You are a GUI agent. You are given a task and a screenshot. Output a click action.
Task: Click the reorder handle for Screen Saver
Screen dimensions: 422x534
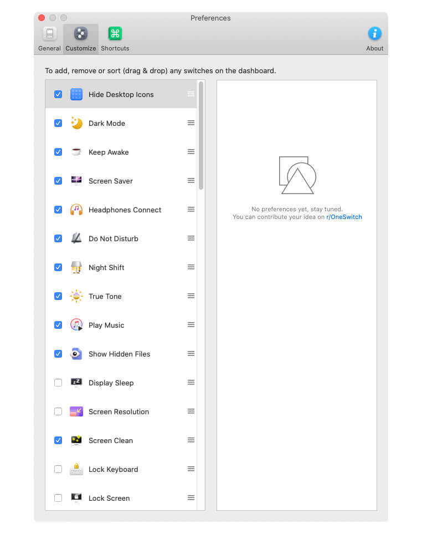[x=191, y=181]
